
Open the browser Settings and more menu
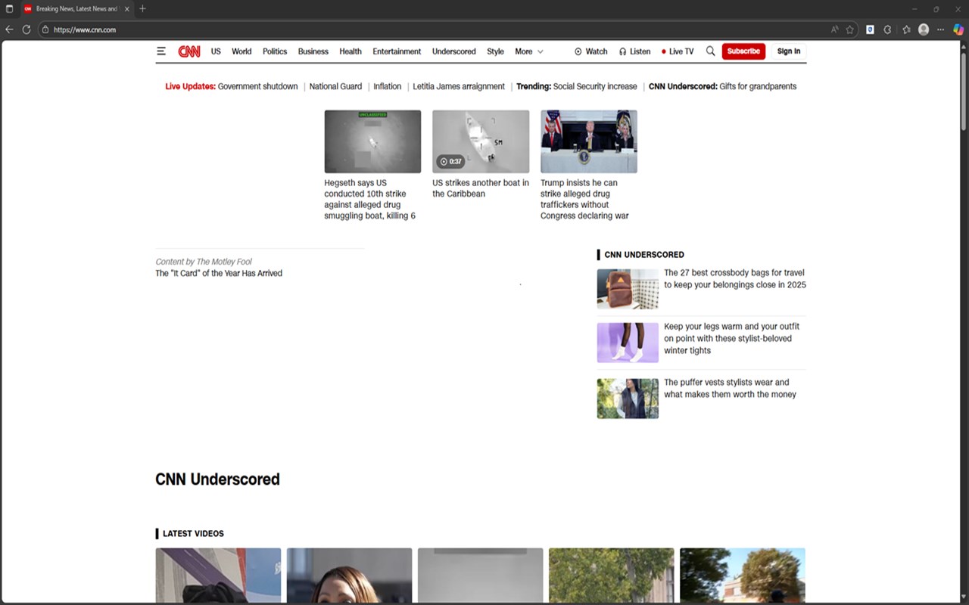[x=941, y=29]
